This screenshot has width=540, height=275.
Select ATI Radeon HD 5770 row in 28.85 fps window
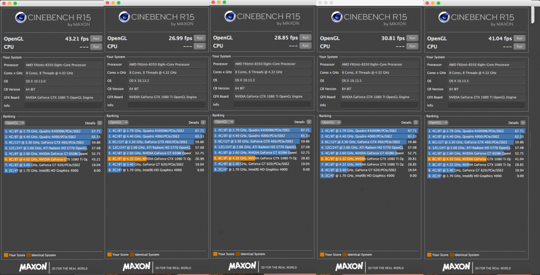[262, 147]
